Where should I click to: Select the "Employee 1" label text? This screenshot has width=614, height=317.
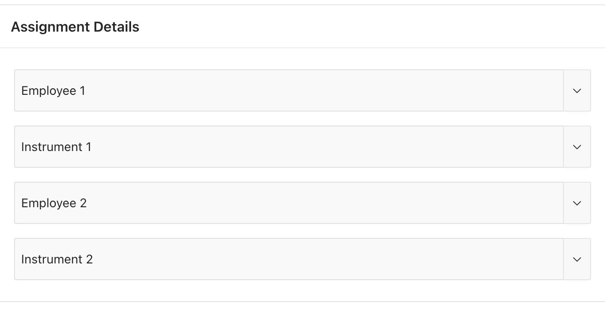(x=53, y=90)
